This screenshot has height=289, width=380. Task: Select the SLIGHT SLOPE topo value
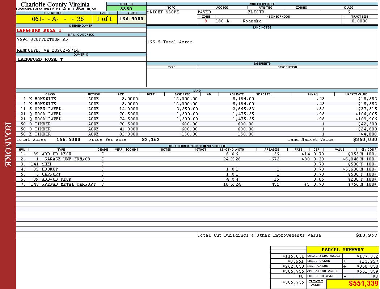click(163, 12)
